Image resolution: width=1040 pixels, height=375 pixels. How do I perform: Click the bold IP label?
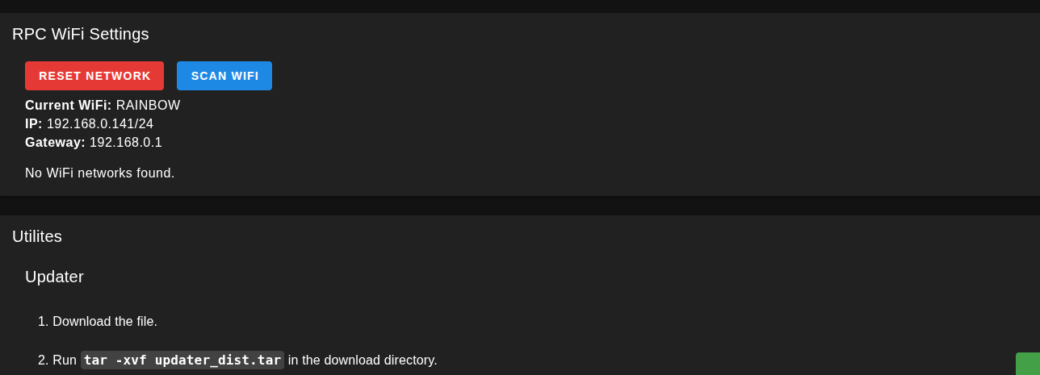point(33,124)
